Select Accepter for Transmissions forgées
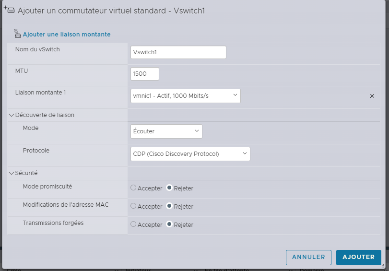389x271 pixels. pos(134,224)
